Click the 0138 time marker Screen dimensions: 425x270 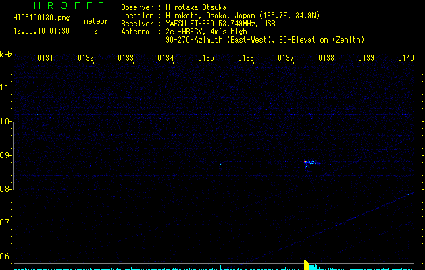(326, 58)
